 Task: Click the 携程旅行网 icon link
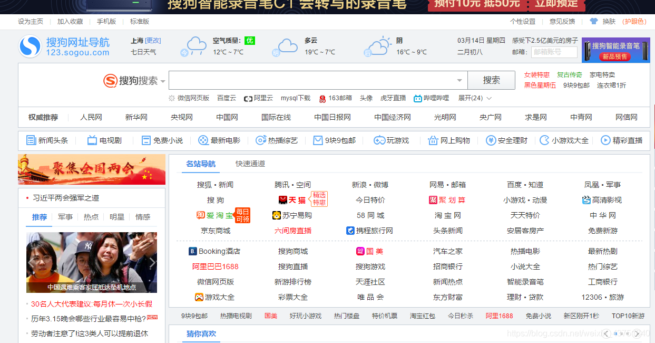(x=369, y=231)
